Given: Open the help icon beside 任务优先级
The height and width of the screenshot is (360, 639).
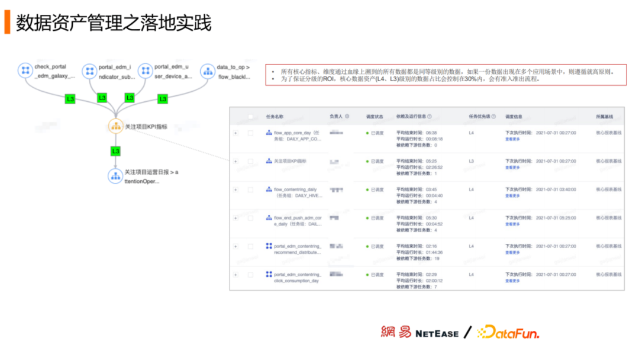Looking at the screenshot, I should [x=493, y=116].
